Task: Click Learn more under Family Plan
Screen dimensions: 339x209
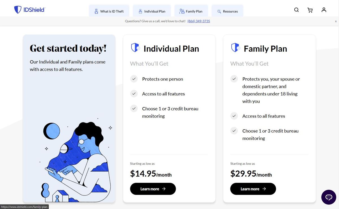Action: point(253,189)
